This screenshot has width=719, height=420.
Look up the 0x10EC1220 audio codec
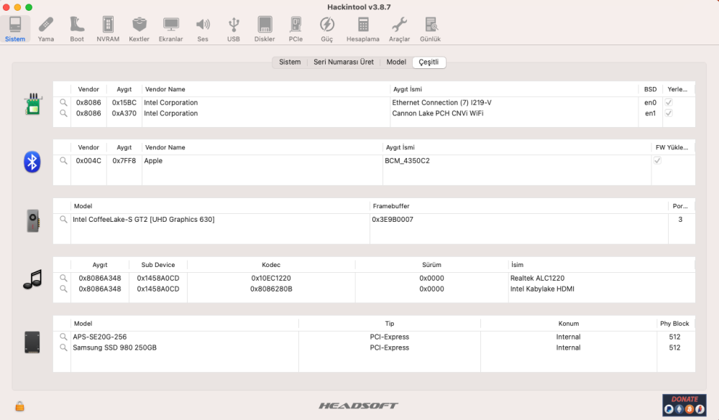(63, 278)
